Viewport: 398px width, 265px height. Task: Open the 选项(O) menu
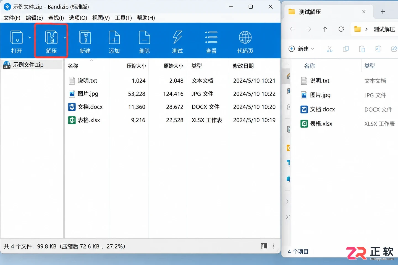click(x=78, y=18)
